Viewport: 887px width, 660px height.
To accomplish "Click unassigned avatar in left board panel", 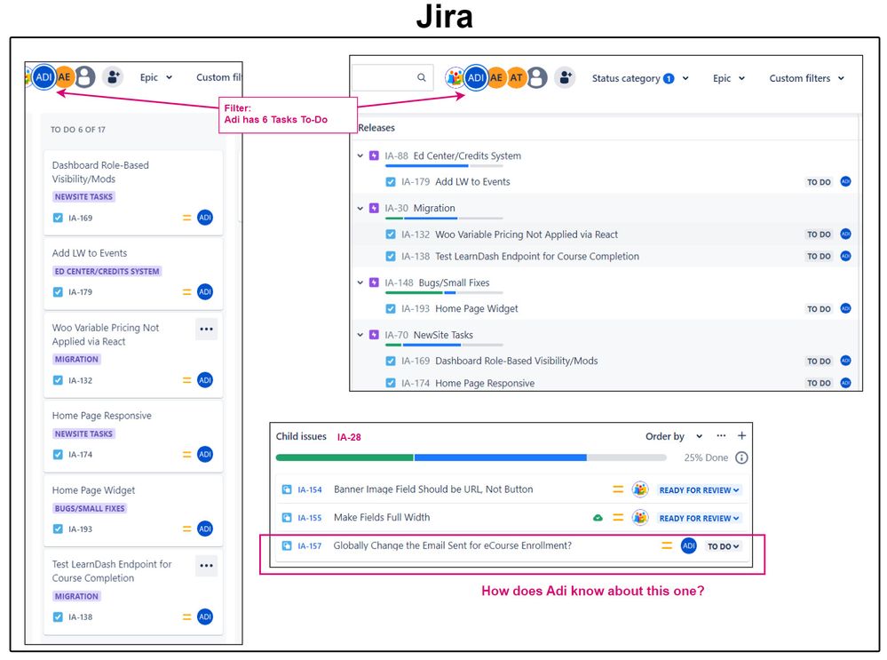I will pos(85,77).
